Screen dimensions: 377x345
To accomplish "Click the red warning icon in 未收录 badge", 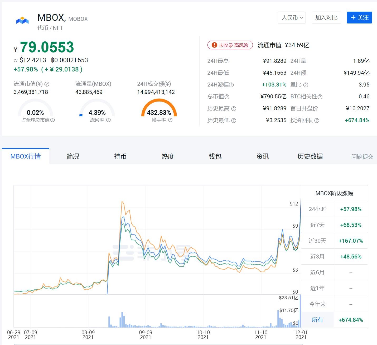I will click(214, 45).
